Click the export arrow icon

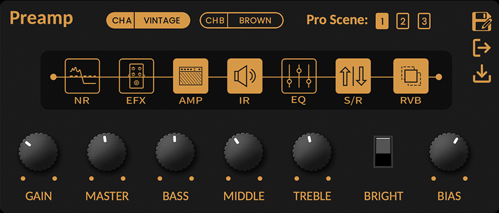(482, 48)
